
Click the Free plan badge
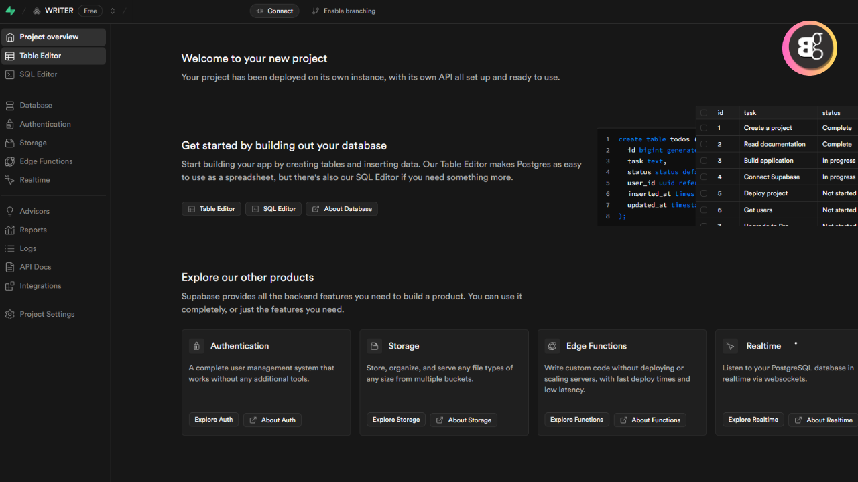click(90, 11)
